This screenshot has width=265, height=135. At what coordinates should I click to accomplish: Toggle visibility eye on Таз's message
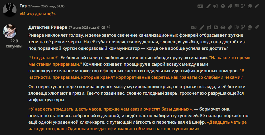pos(223,6)
